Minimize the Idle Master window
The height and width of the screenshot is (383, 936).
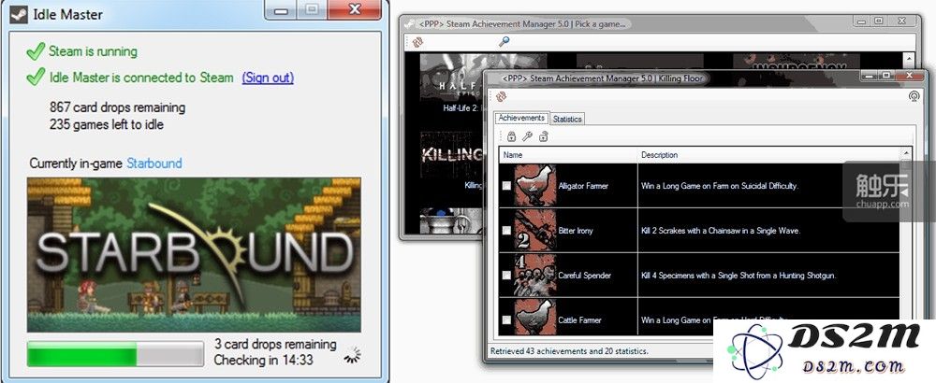281,10
